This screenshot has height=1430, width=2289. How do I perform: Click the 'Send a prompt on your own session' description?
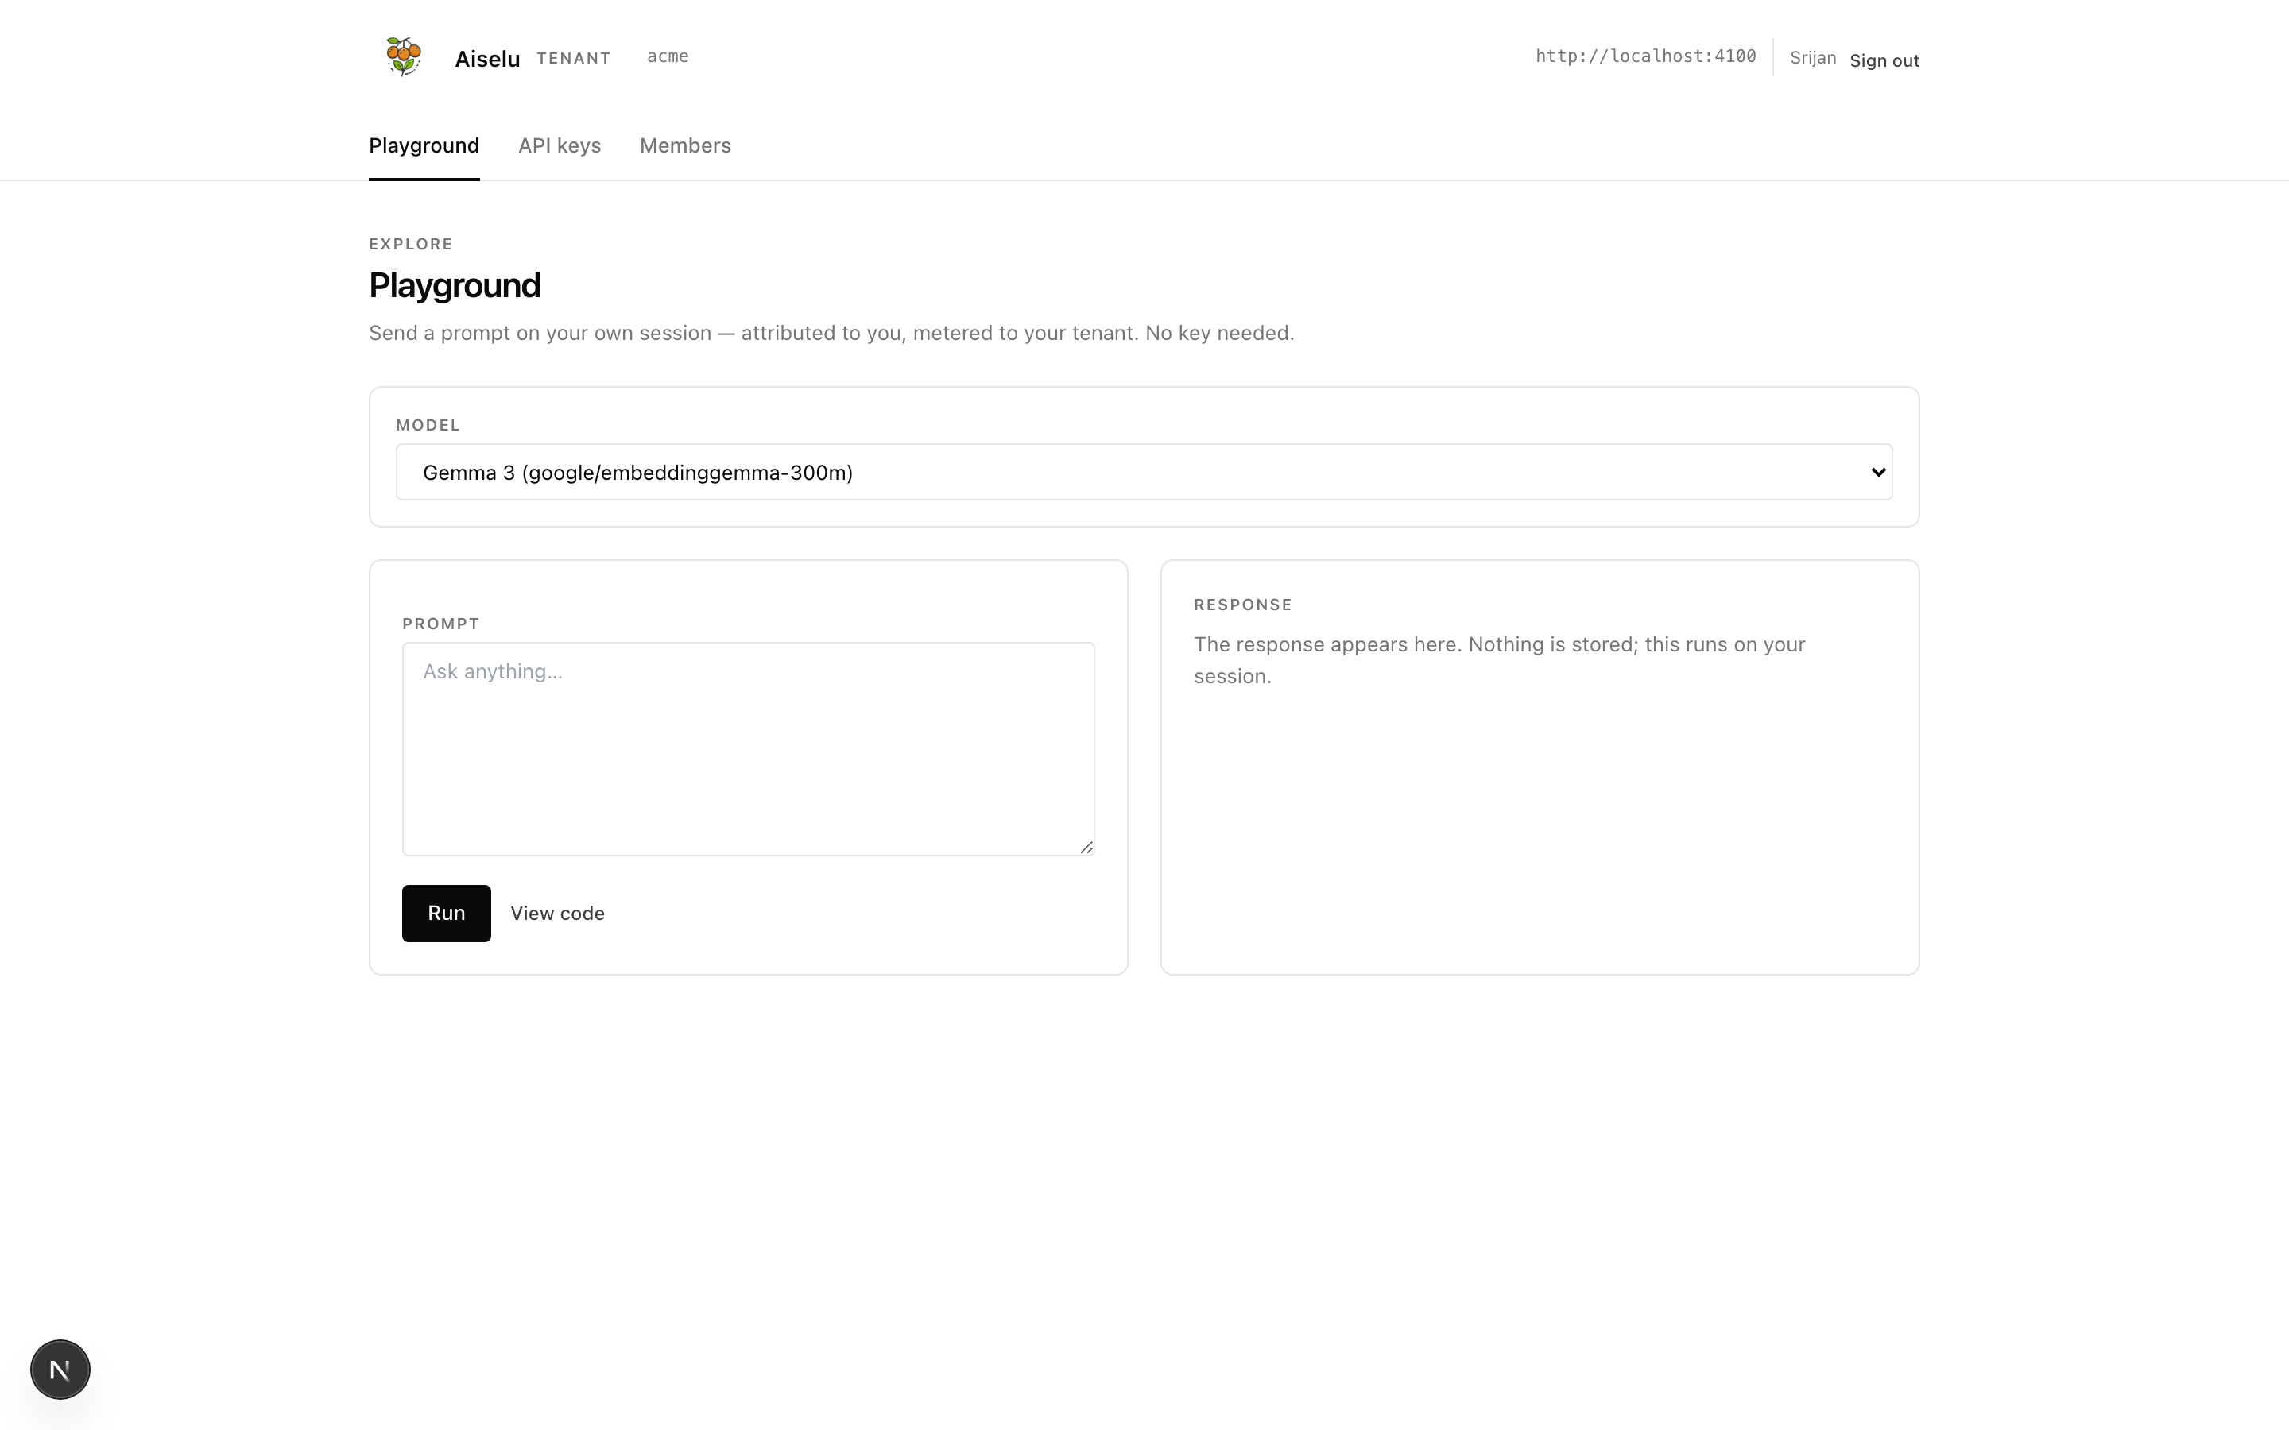831,333
